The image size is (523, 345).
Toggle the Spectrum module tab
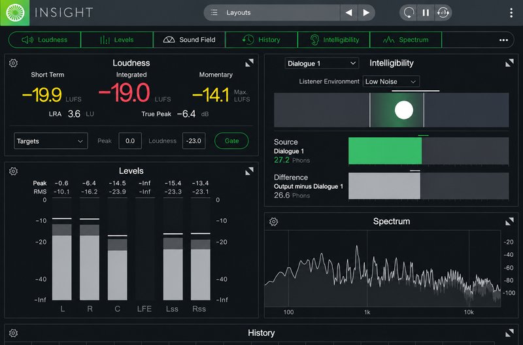click(x=406, y=40)
